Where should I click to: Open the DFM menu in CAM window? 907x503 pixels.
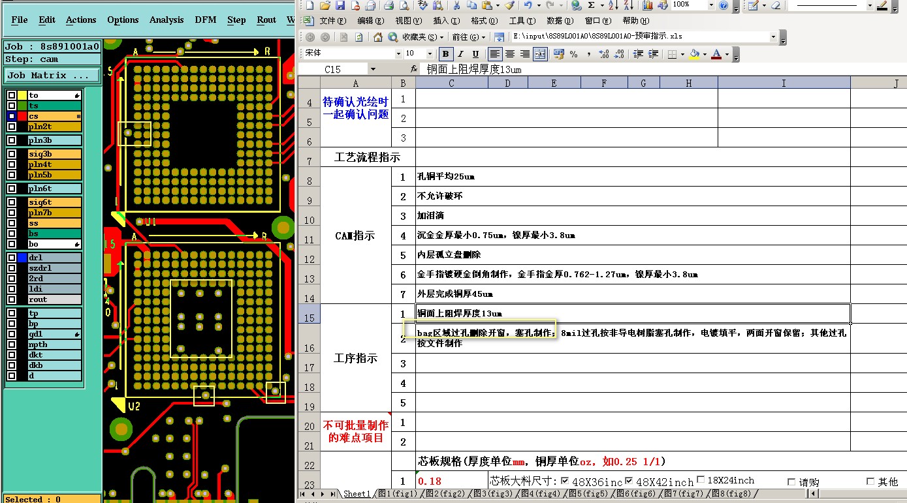click(x=206, y=20)
